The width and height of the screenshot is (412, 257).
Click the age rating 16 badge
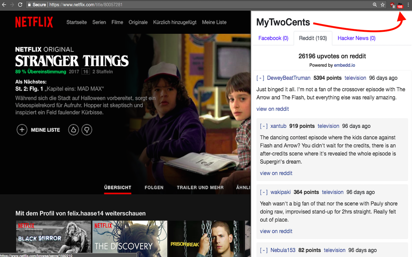(x=86, y=72)
